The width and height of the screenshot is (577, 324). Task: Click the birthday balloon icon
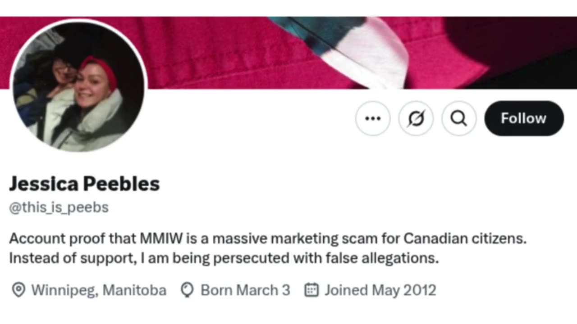coord(187,290)
